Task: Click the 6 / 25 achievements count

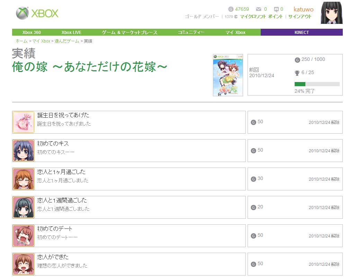Action: tap(307, 73)
